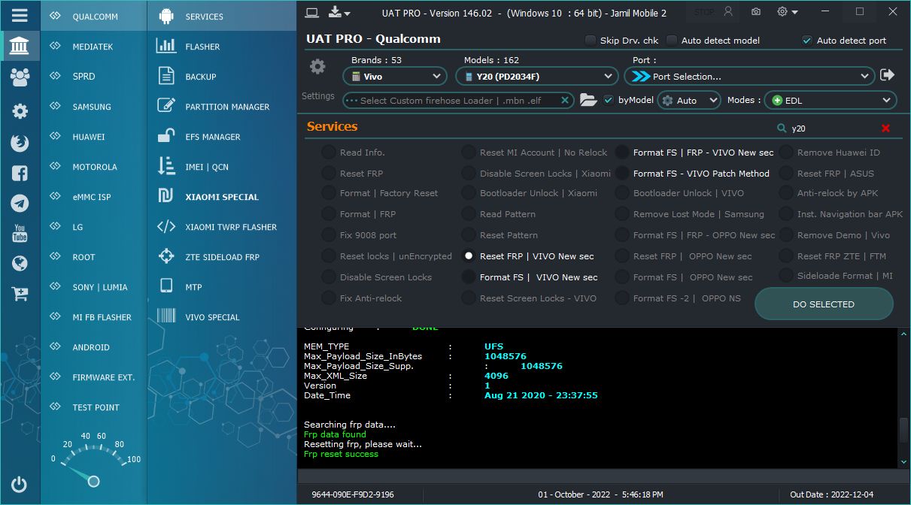
Task: Expand the Brands dropdown showing Vivo
Action: click(x=395, y=76)
